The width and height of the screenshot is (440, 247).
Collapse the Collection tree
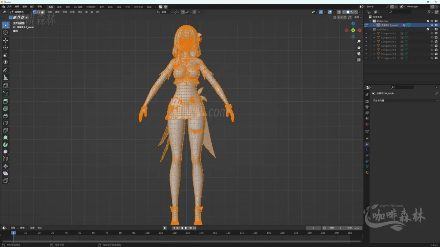[x=370, y=21]
